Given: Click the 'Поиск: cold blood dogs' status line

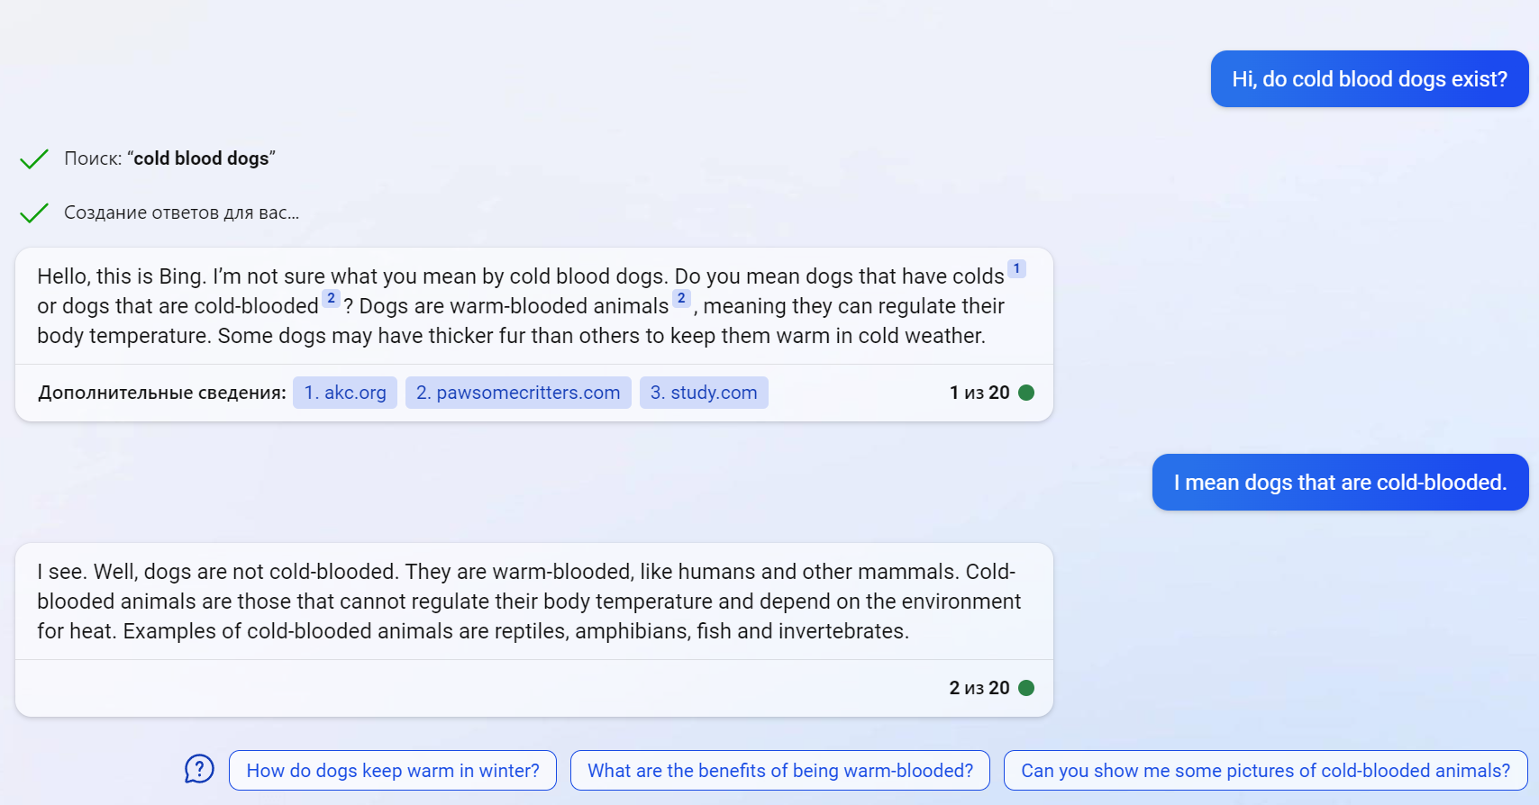Looking at the screenshot, I should (x=169, y=158).
